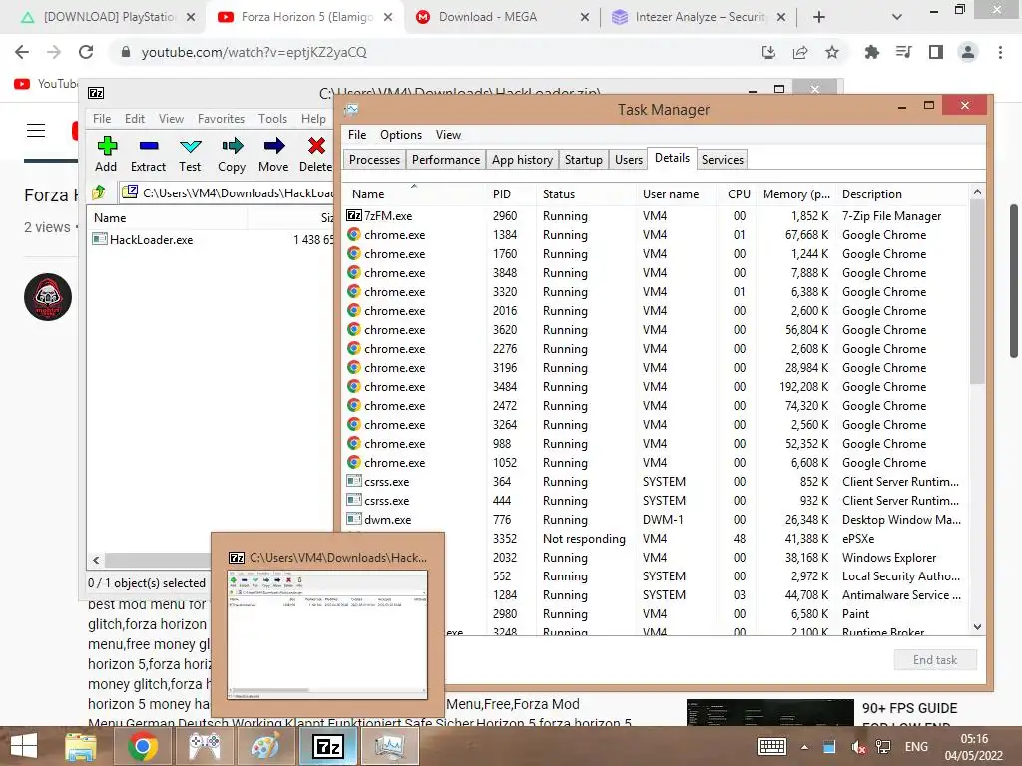Open the Windows Start button
Viewport: 1022px width, 766px height.
(24, 746)
